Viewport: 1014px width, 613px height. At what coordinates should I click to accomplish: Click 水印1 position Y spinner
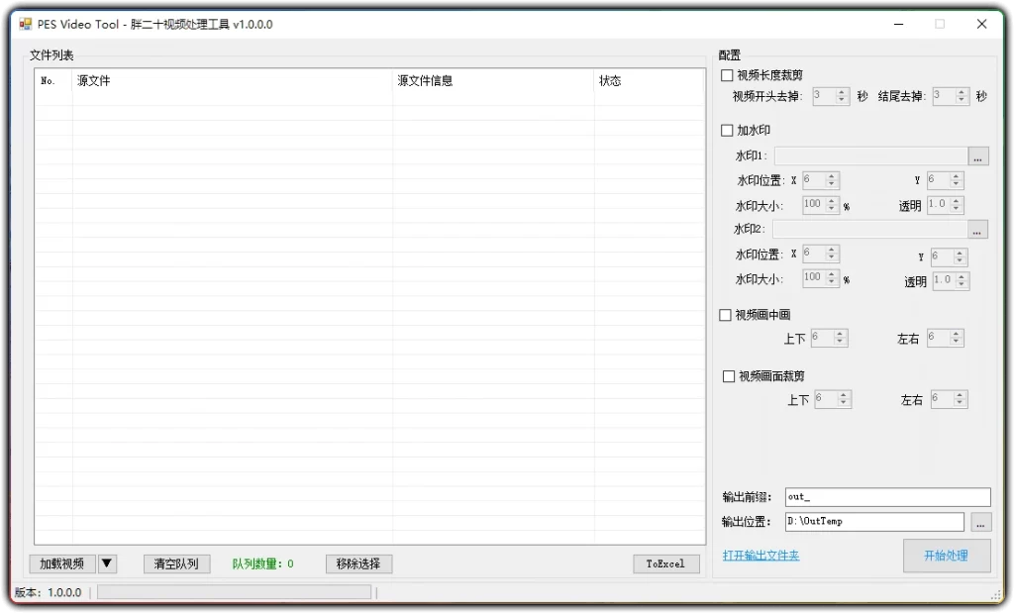(x=946, y=180)
